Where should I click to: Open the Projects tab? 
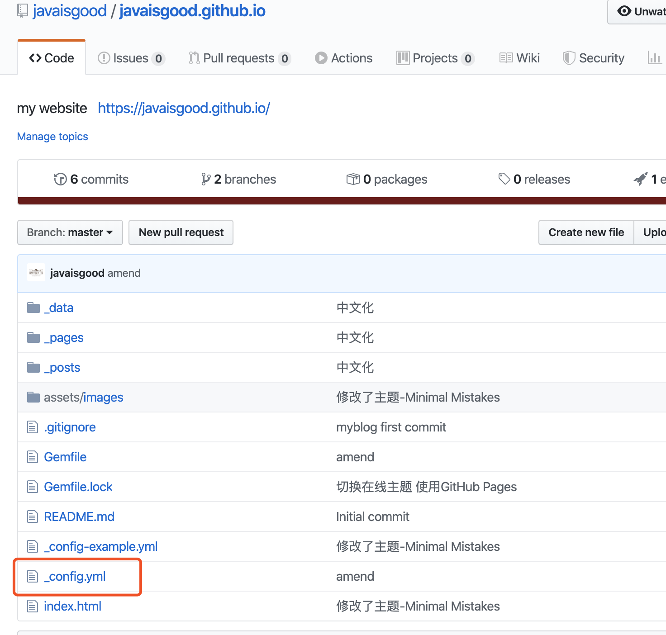tap(436, 58)
